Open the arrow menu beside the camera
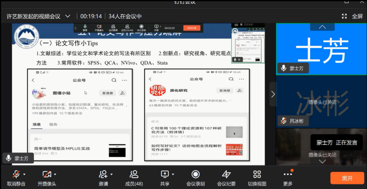The width and height of the screenshot is (367, 189). (55, 174)
